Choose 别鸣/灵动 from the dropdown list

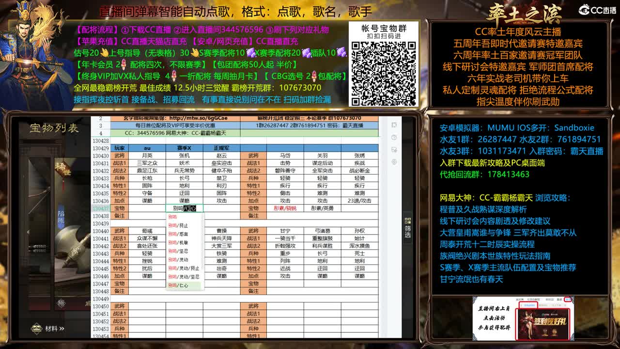click(185, 259)
